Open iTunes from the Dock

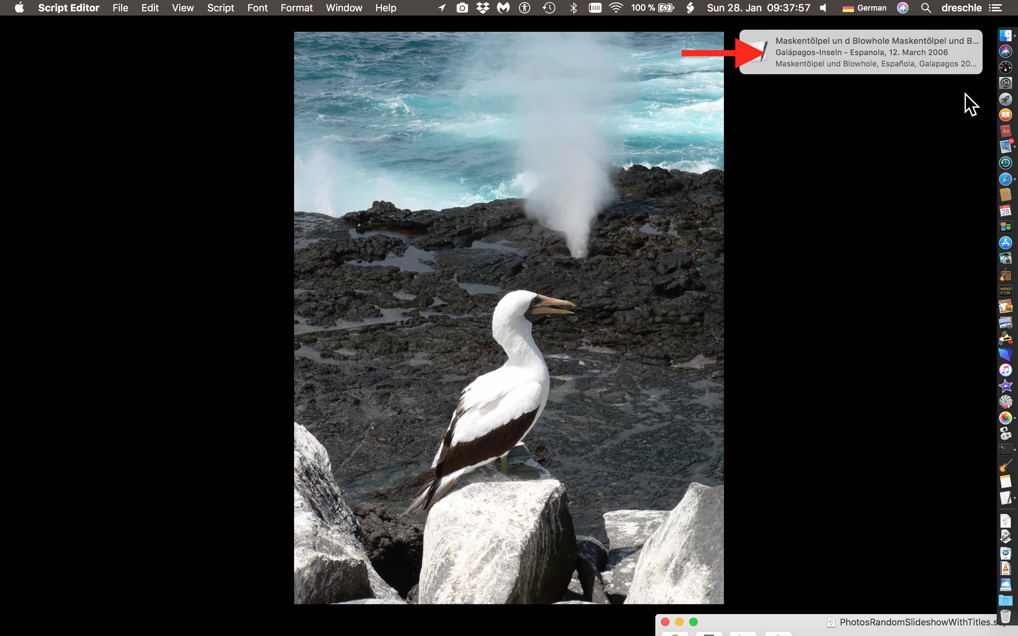click(x=1005, y=370)
